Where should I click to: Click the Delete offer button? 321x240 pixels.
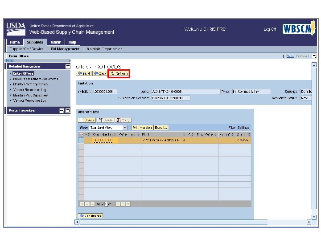tap(105, 120)
